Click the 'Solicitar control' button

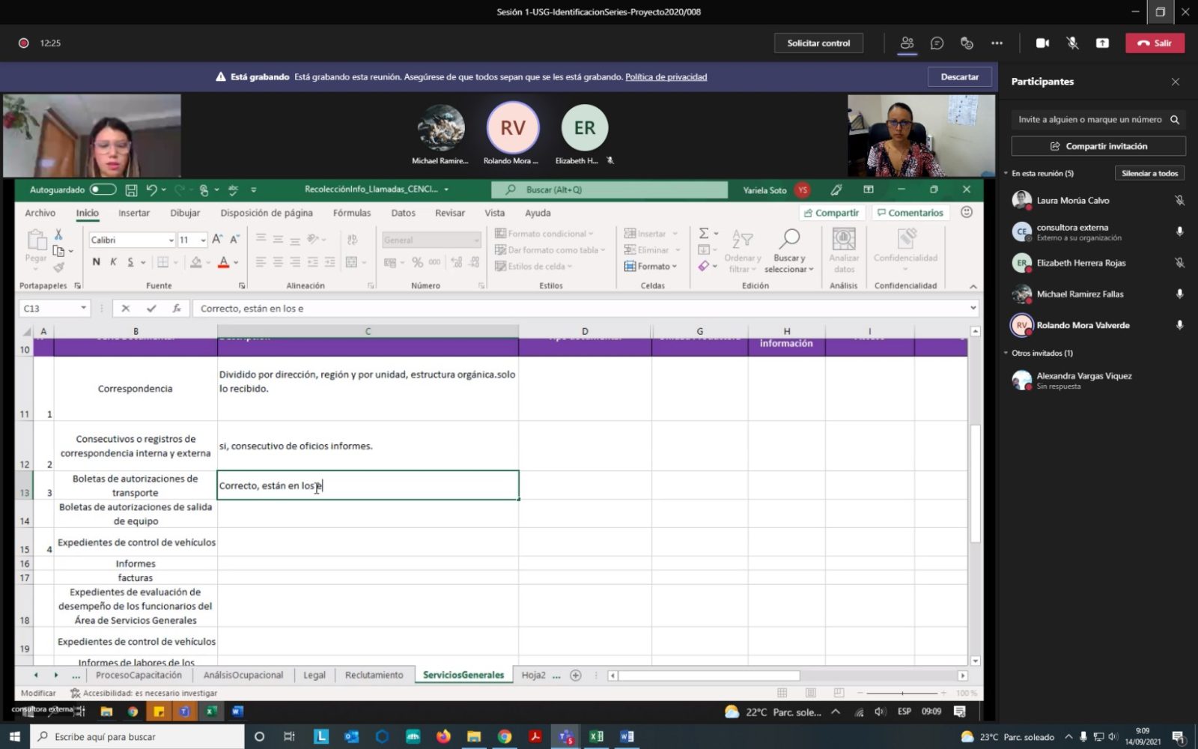click(818, 43)
